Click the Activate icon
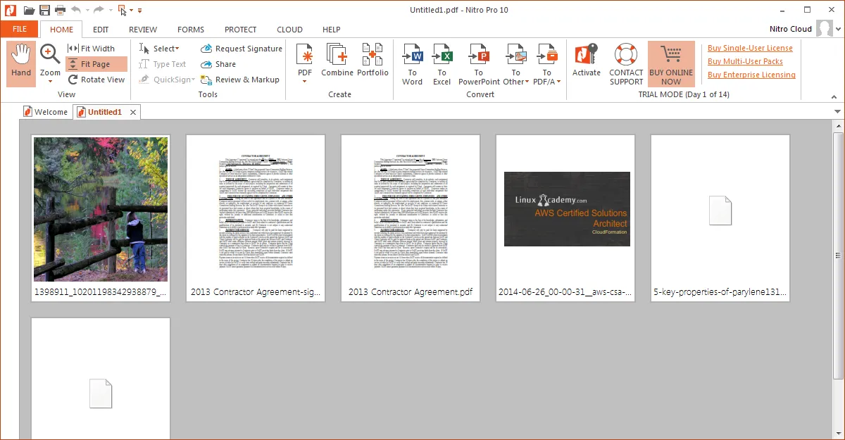 tap(586, 63)
